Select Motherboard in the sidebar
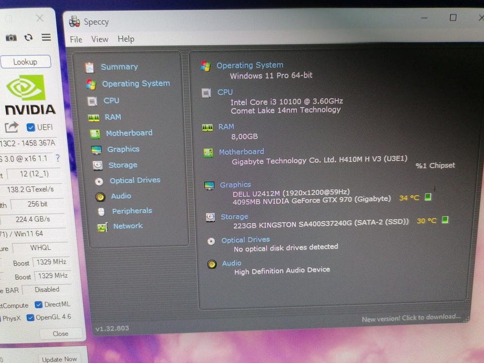The image size is (484, 363). click(x=130, y=133)
